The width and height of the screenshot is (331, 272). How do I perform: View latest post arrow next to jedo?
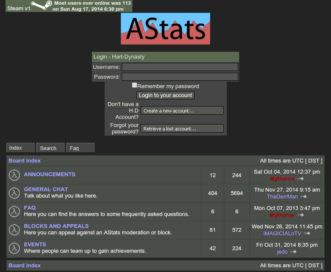coord(293,252)
